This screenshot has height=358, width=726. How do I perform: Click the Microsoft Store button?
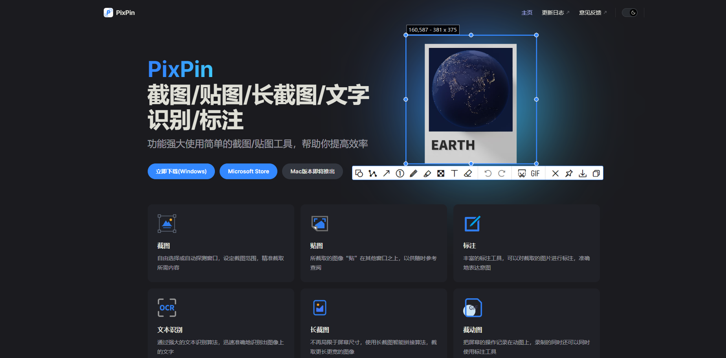(x=248, y=171)
